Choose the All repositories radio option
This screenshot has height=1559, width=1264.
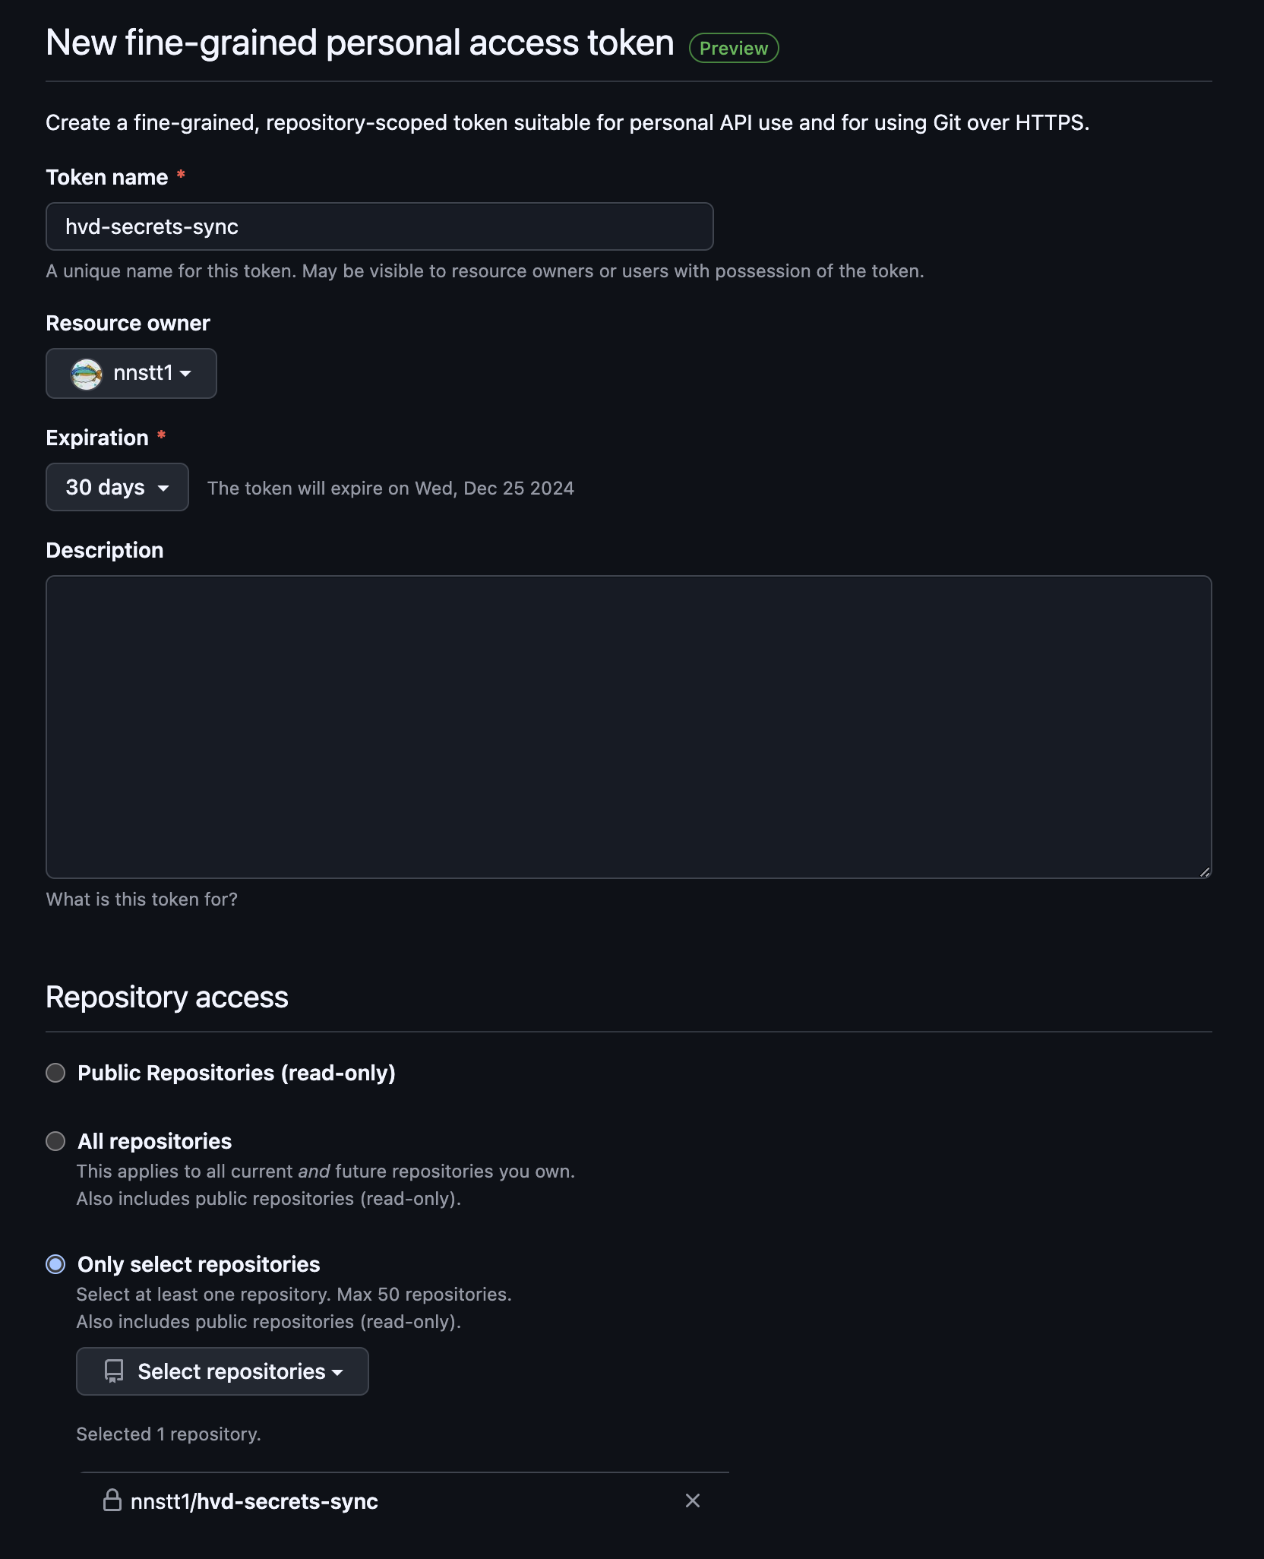(x=55, y=1141)
